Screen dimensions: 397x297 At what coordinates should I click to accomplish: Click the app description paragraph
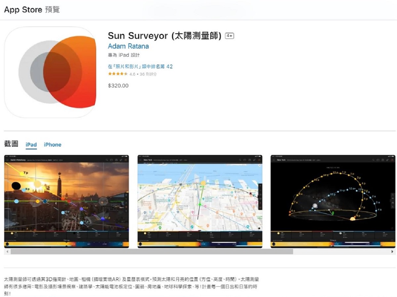pos(131,286)
